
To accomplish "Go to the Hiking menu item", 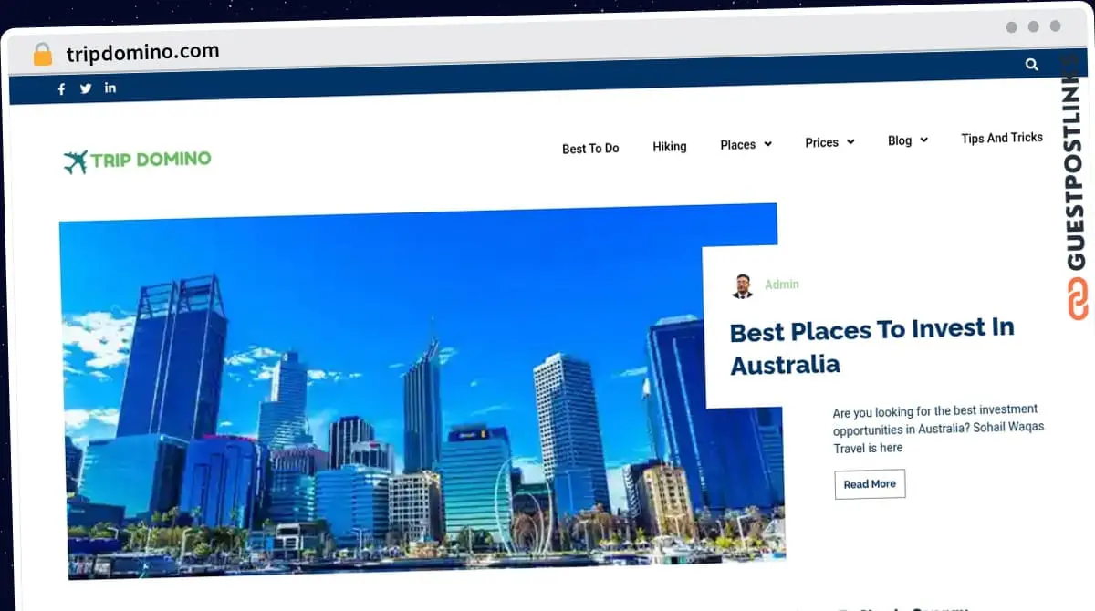I will 669,146.
